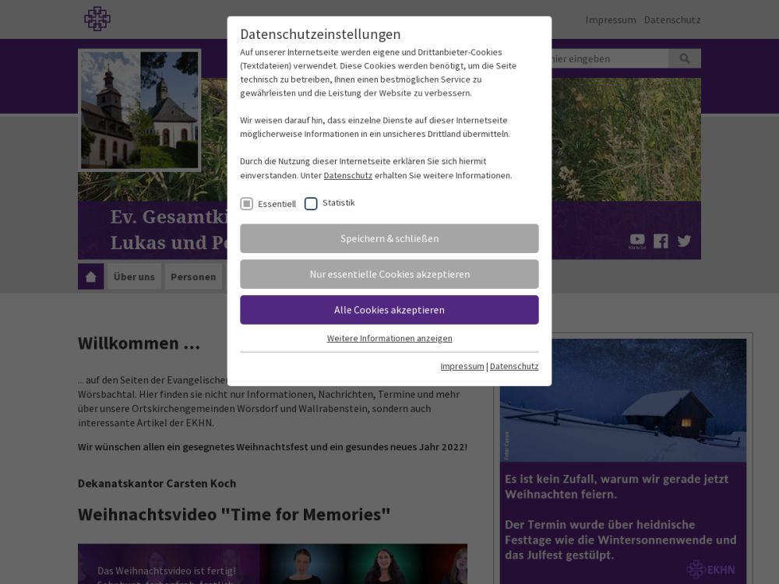
Task: Open the Facebook page icon
Action: pos(661,241)
